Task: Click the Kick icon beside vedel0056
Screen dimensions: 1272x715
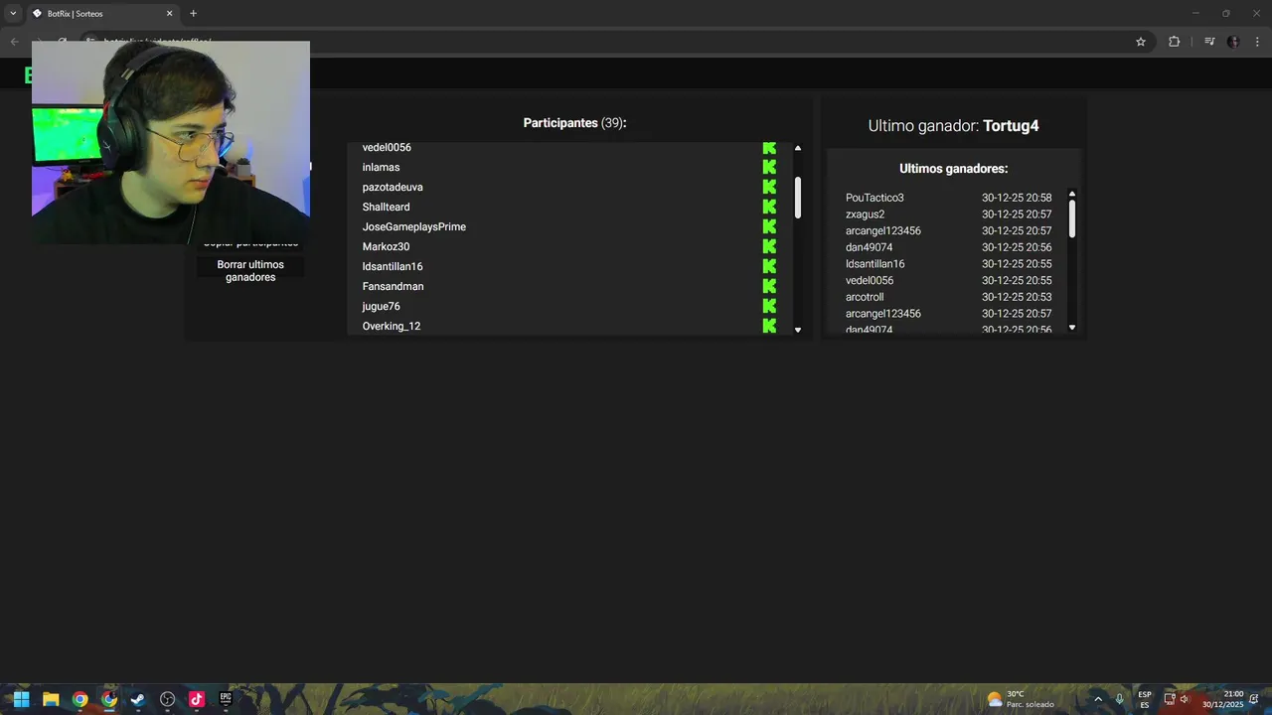Action: (x=769, y=148)
